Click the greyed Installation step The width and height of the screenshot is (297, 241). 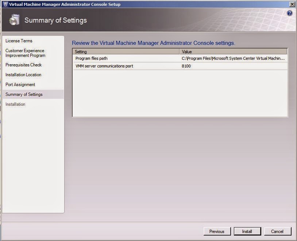point(15,104)
